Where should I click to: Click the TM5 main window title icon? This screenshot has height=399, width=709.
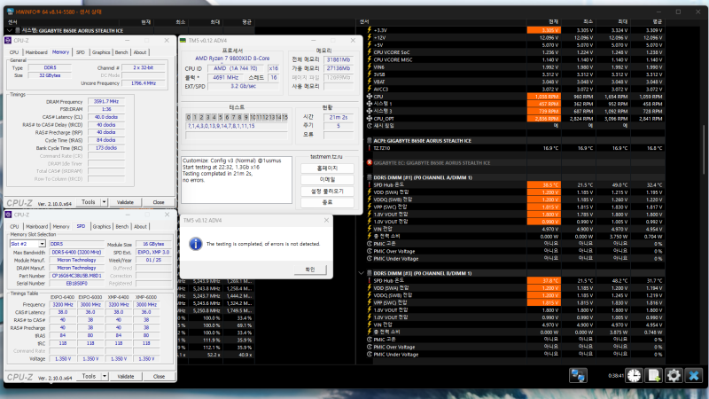point(183,40)
